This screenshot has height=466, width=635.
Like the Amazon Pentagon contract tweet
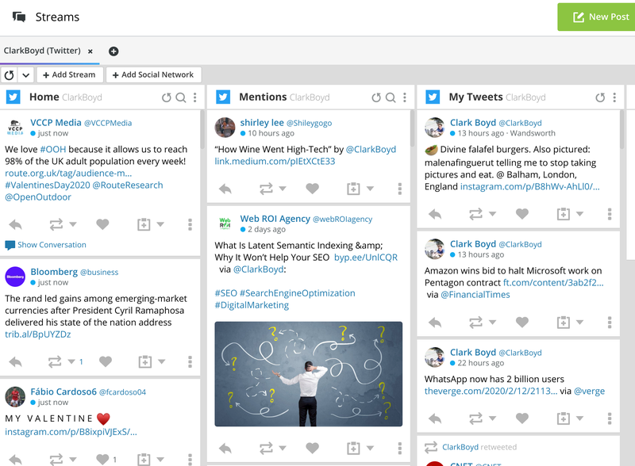(522, 322)
